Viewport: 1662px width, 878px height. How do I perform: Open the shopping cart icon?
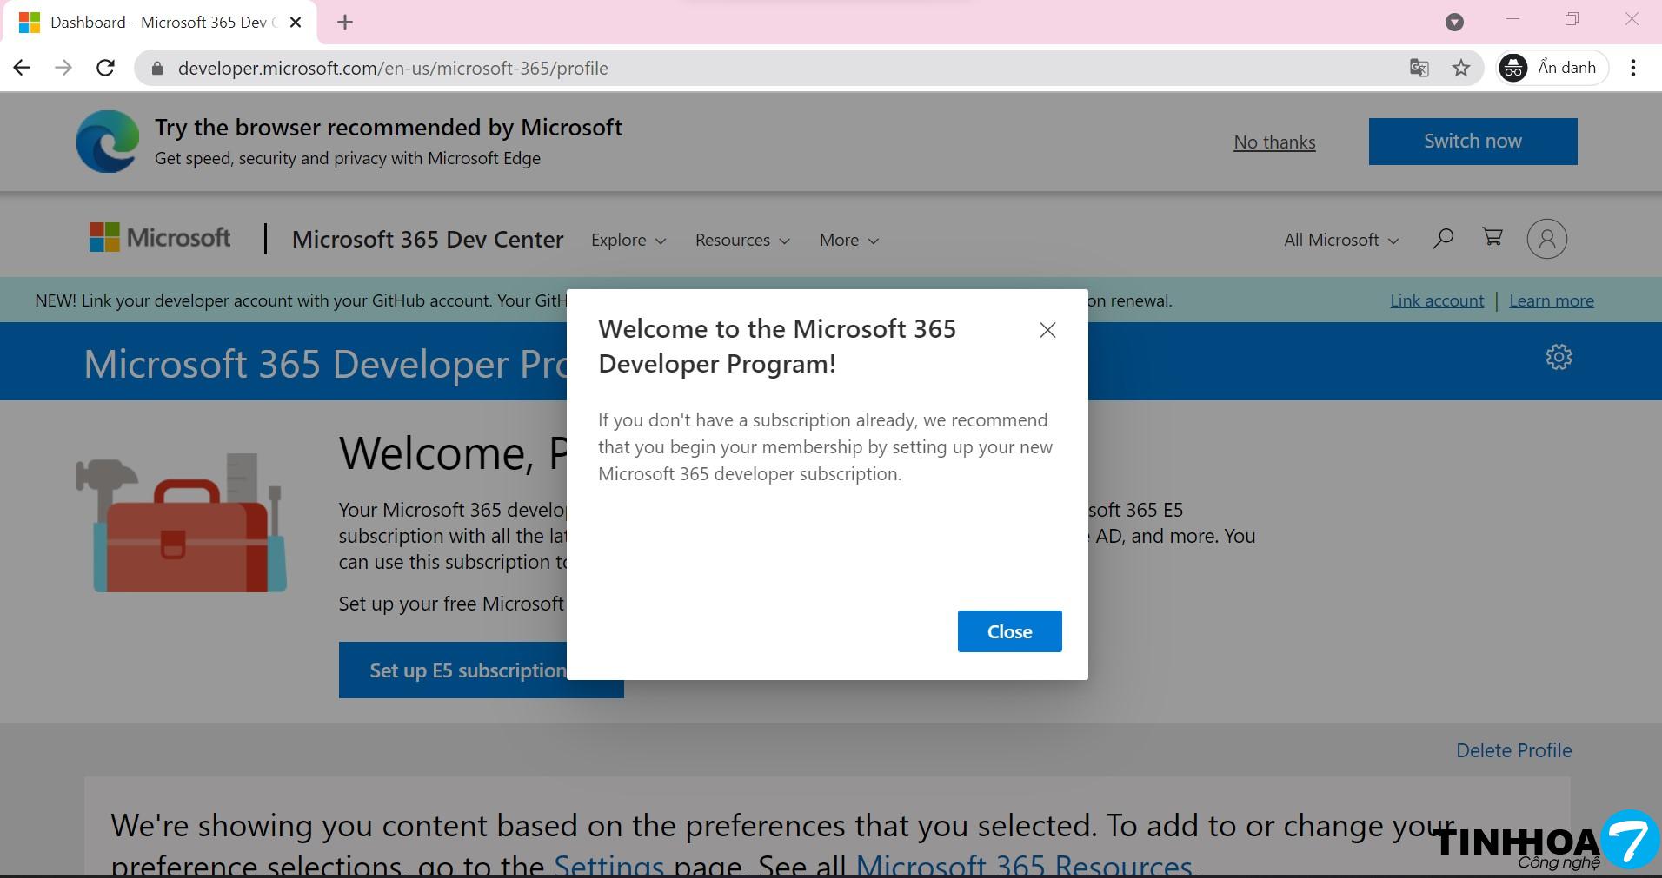pos(1492,237)
